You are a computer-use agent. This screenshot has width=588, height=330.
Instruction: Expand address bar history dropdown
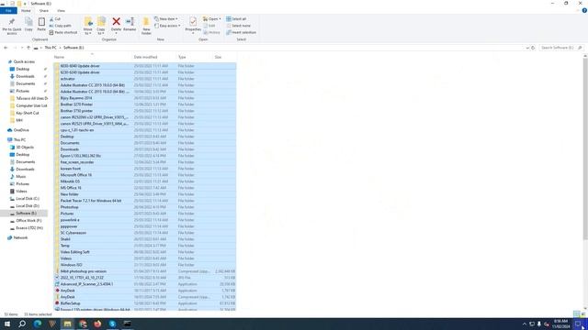click(527, 48)
